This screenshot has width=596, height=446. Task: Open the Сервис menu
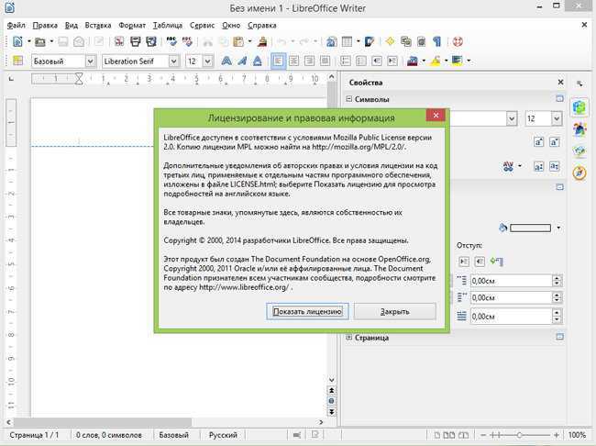(202, 26)
